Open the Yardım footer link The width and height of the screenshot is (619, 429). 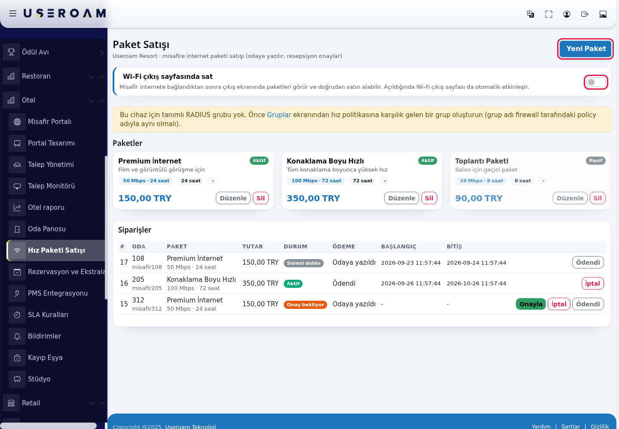click(541, 426)
